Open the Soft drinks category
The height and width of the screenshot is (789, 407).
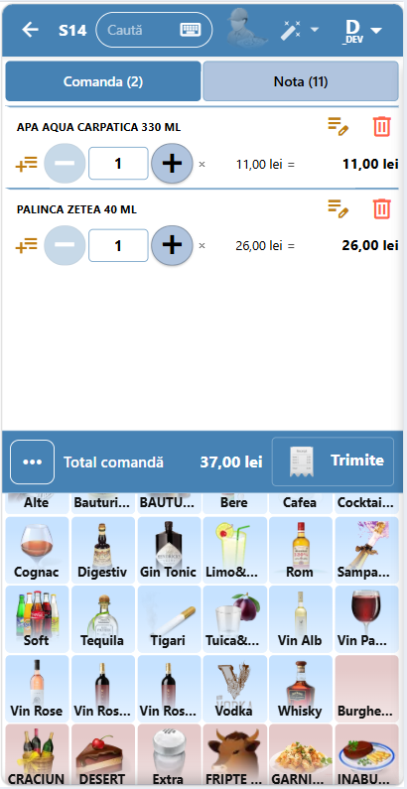pos(37,619)
